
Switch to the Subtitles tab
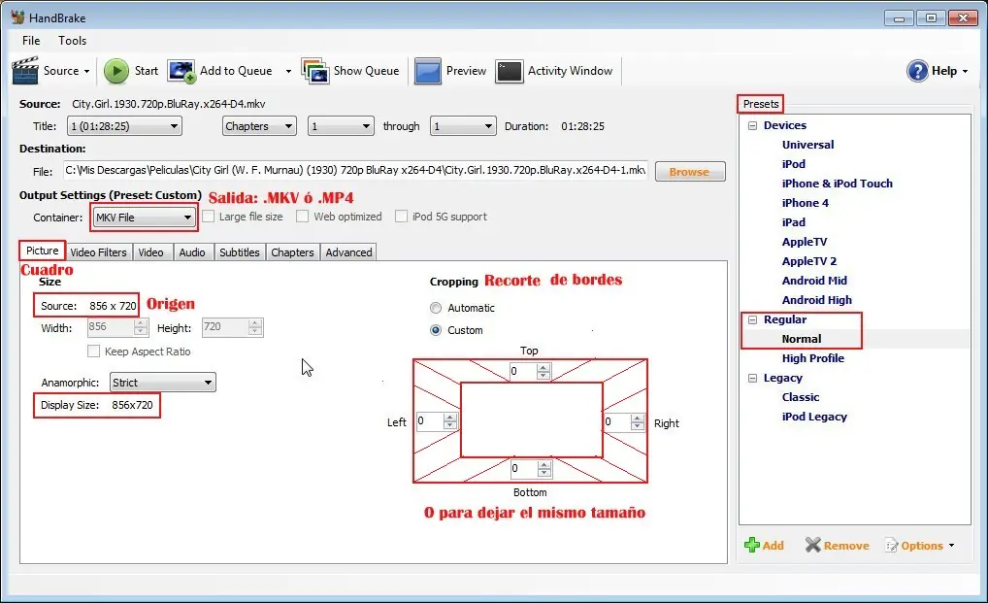[240, 252]
